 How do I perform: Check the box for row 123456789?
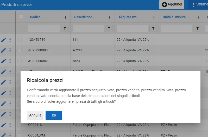(x=20, y=40)
